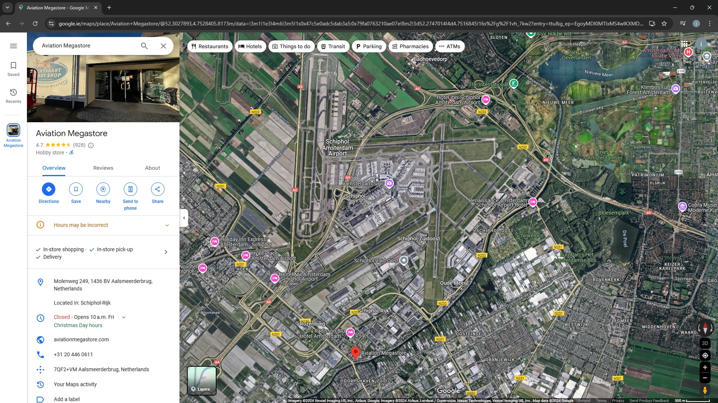Click The International golf marker
Image resolution: width=718 pixels, height=403 pixels.
click(514, 84)
